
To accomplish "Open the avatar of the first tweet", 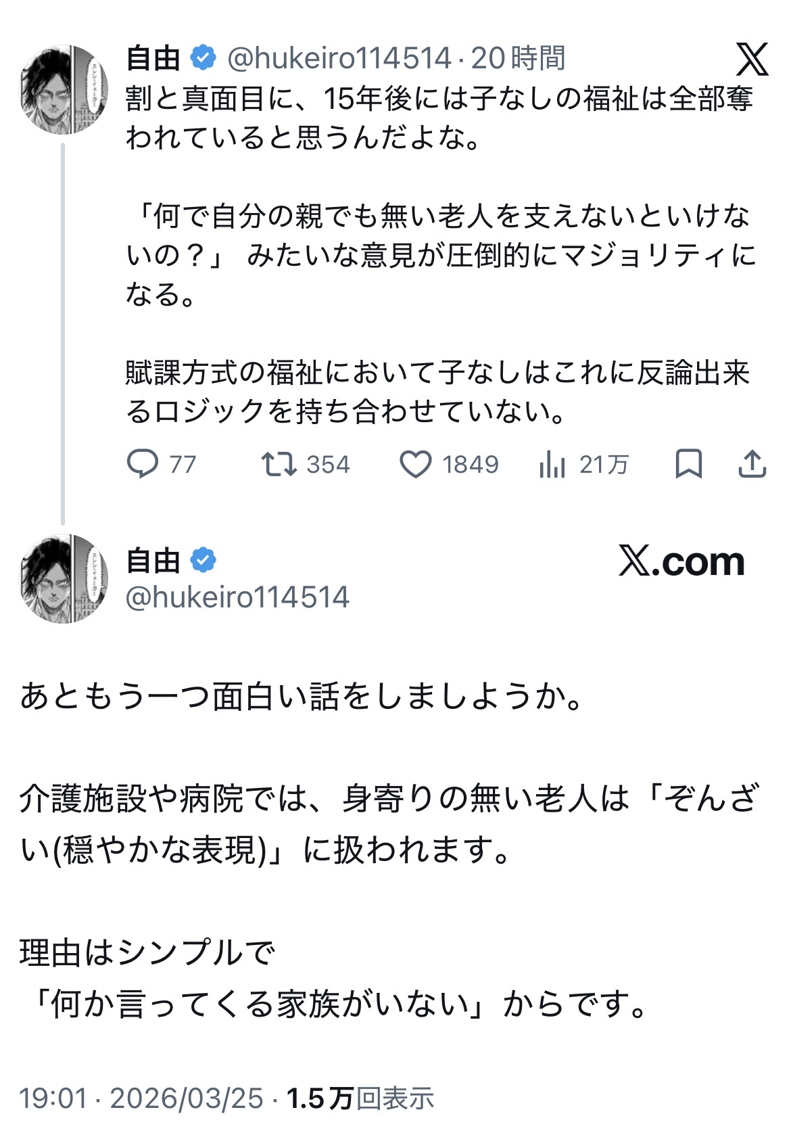I will point(64,89).
